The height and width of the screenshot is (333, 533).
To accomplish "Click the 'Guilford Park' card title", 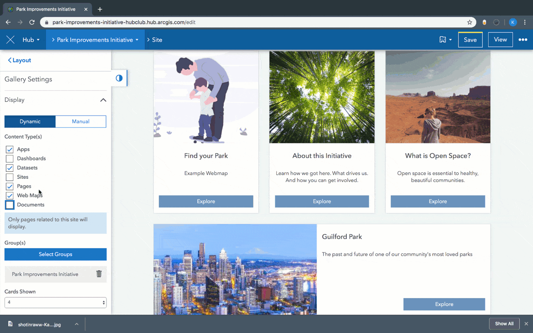I will 342,237.
